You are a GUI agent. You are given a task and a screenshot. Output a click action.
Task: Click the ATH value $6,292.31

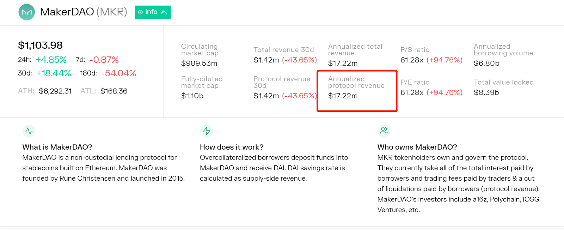point(55,91)
